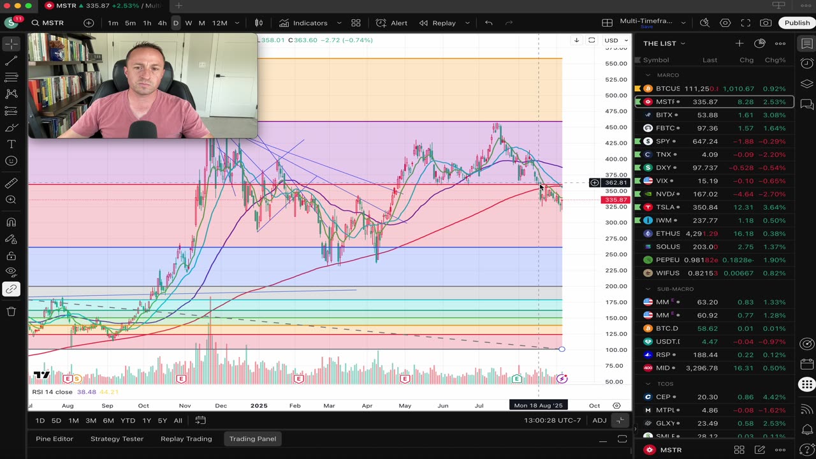This screenshot has height=459, width=816.
Task: Open the emoji icons tool
Action: pyautogui.click(x=11, y=161)
